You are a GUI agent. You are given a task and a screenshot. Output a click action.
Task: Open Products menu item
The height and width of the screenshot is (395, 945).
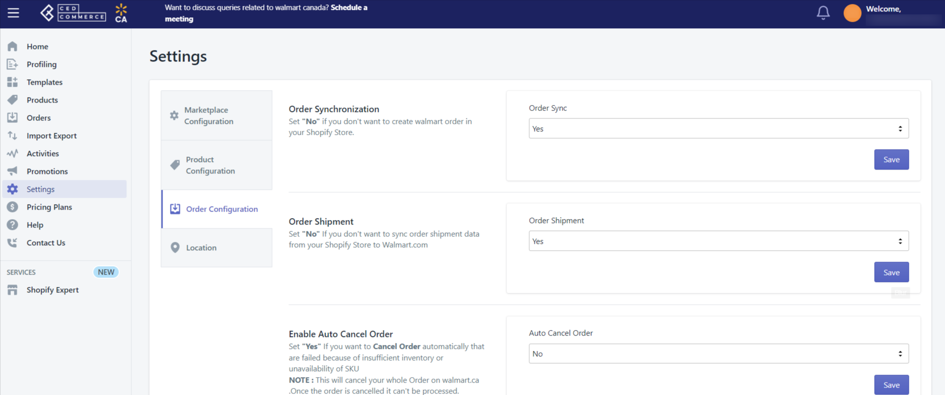click(42, 100)
